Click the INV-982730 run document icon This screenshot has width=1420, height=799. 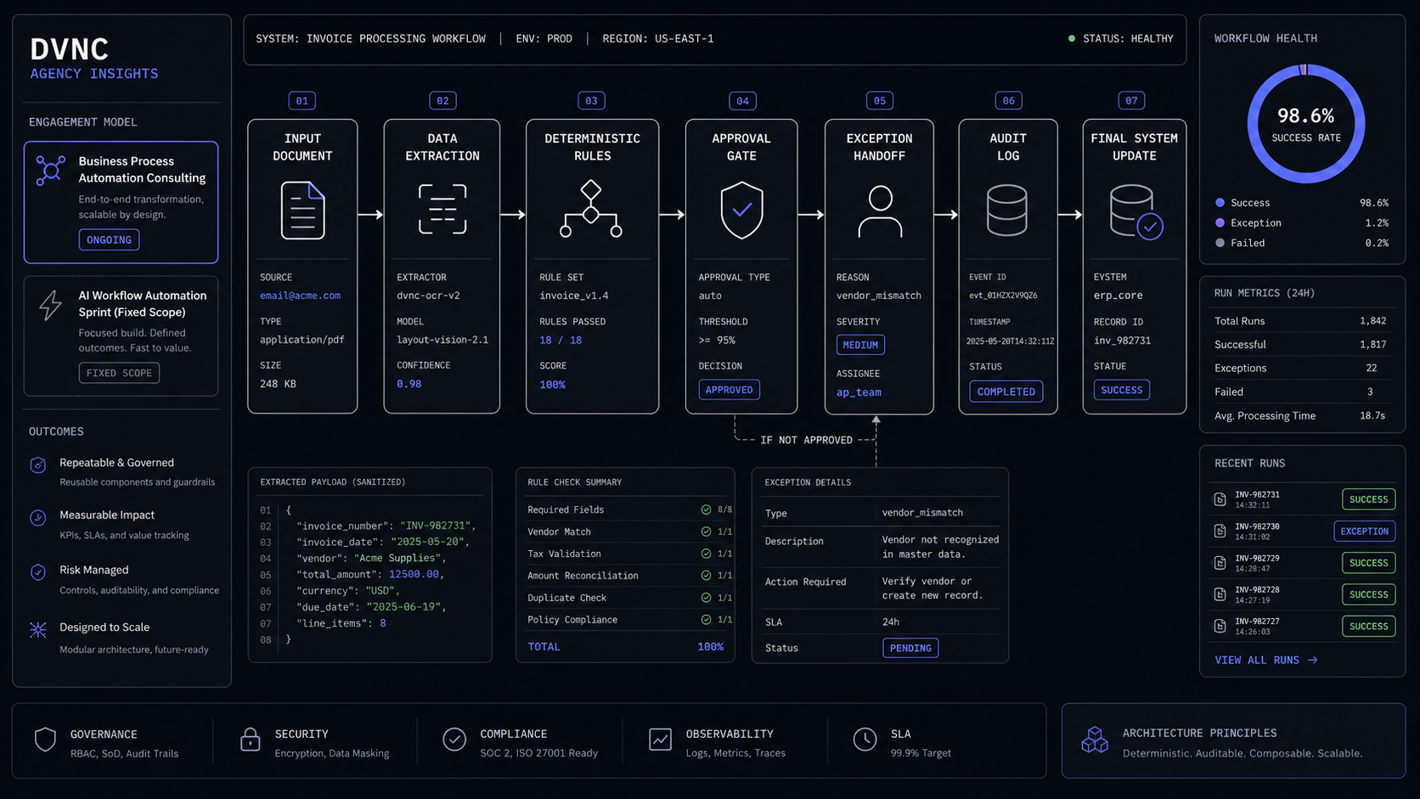1220,531
